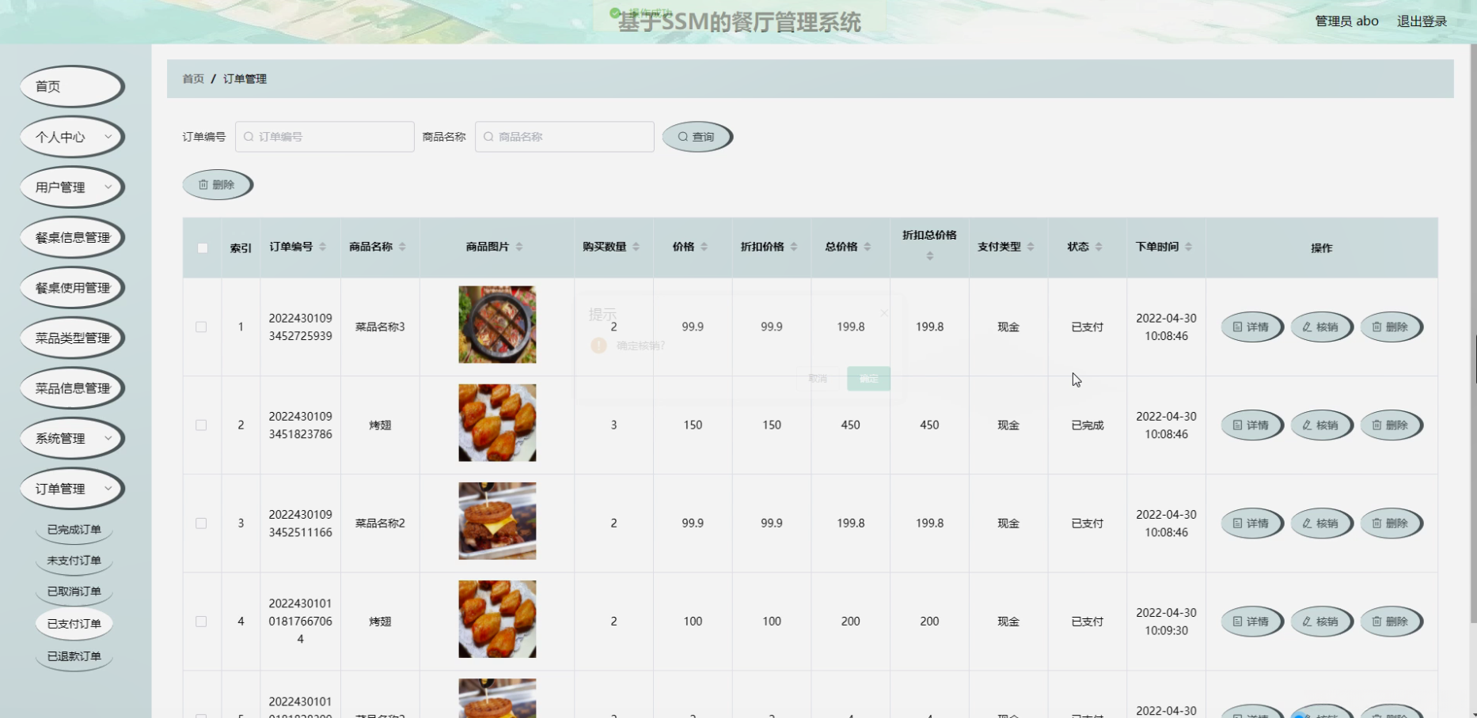Select the checkbox for order row 1

tap(201, 327)
